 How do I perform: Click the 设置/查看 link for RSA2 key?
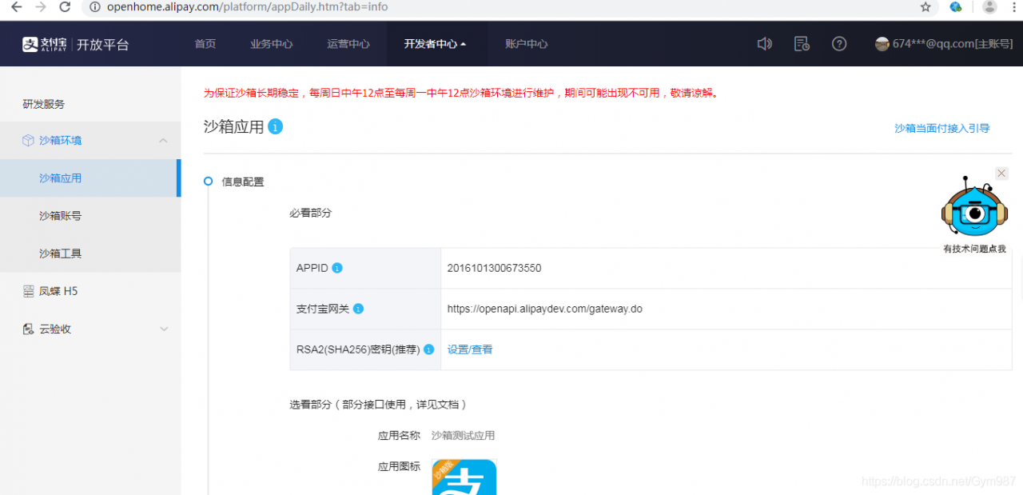click(470, 349)
